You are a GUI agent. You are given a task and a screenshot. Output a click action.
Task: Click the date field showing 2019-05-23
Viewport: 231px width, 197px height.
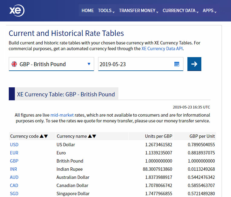[x=141, y=64]
